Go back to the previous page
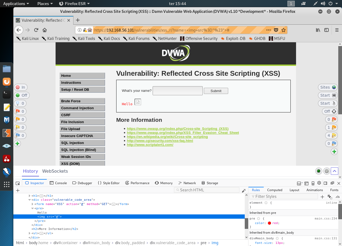The image size is (342, 246). [18, 30]
